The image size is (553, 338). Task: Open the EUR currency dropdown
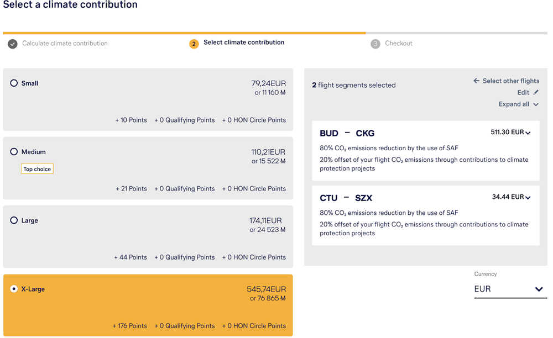coord(509,289)
